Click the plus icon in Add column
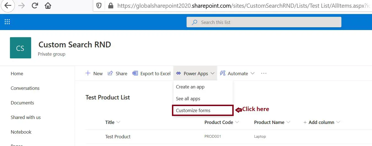This screenshot has height=146, width=372. pyautogui.click(x=305, y=122)
